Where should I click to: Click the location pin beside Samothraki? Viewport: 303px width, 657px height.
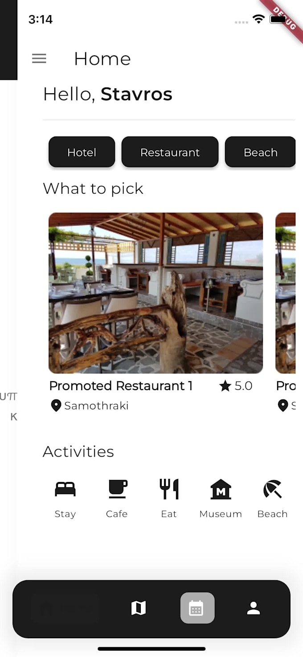(56, 405)
